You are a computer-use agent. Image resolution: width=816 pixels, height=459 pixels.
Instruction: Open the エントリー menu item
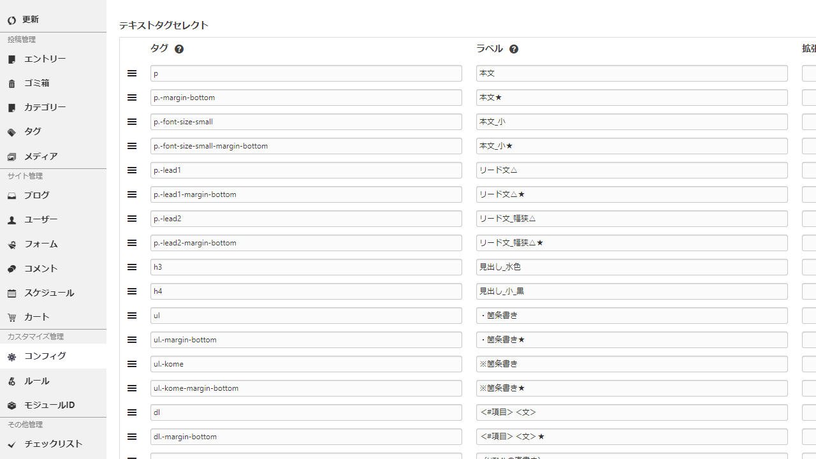pos(45,59)
